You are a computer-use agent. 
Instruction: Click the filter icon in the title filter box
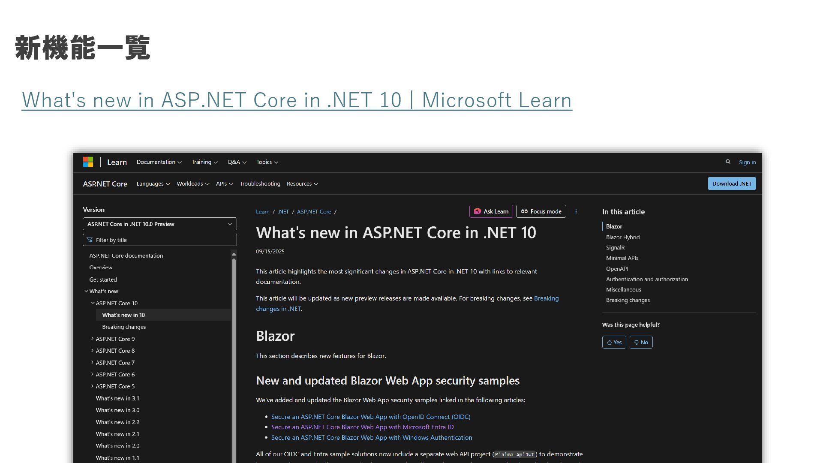point(90,240)
